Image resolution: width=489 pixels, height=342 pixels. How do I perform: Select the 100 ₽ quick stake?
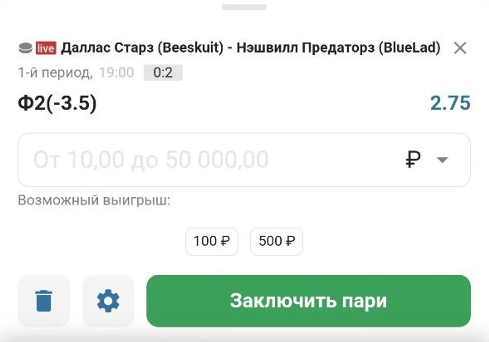(x=212, y=242)
